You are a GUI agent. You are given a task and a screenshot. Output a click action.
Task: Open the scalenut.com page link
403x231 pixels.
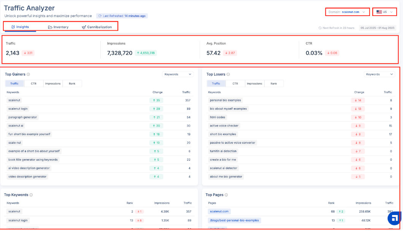(x=219, y=211)
